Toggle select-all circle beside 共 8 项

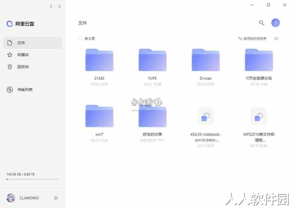tap(80, 38)
